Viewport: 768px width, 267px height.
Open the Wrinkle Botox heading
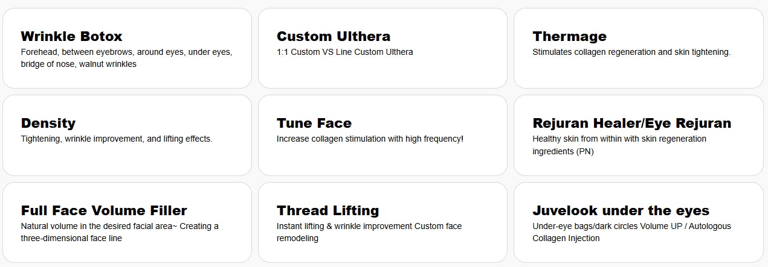pos(71,36)
